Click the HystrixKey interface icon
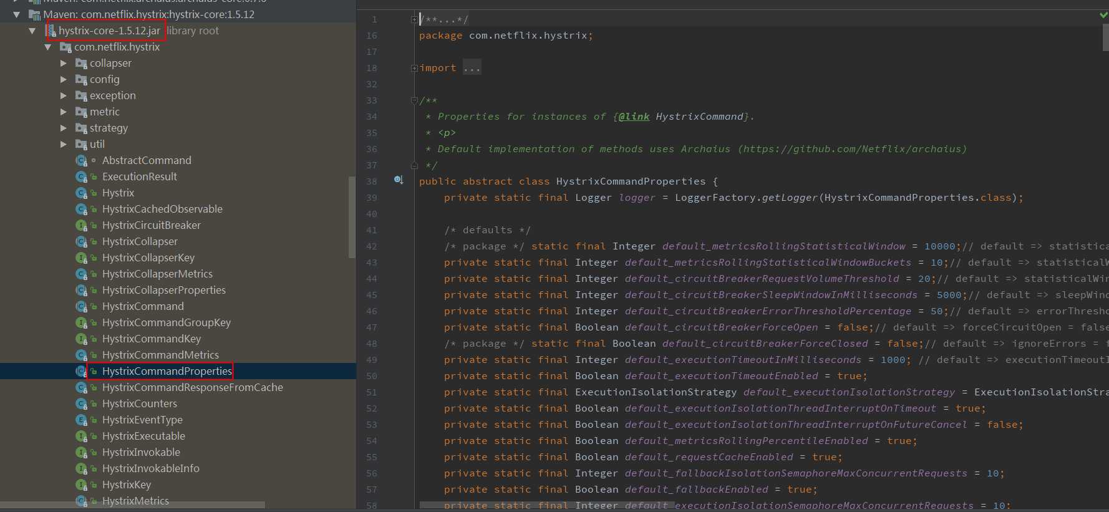 (81, 485)
